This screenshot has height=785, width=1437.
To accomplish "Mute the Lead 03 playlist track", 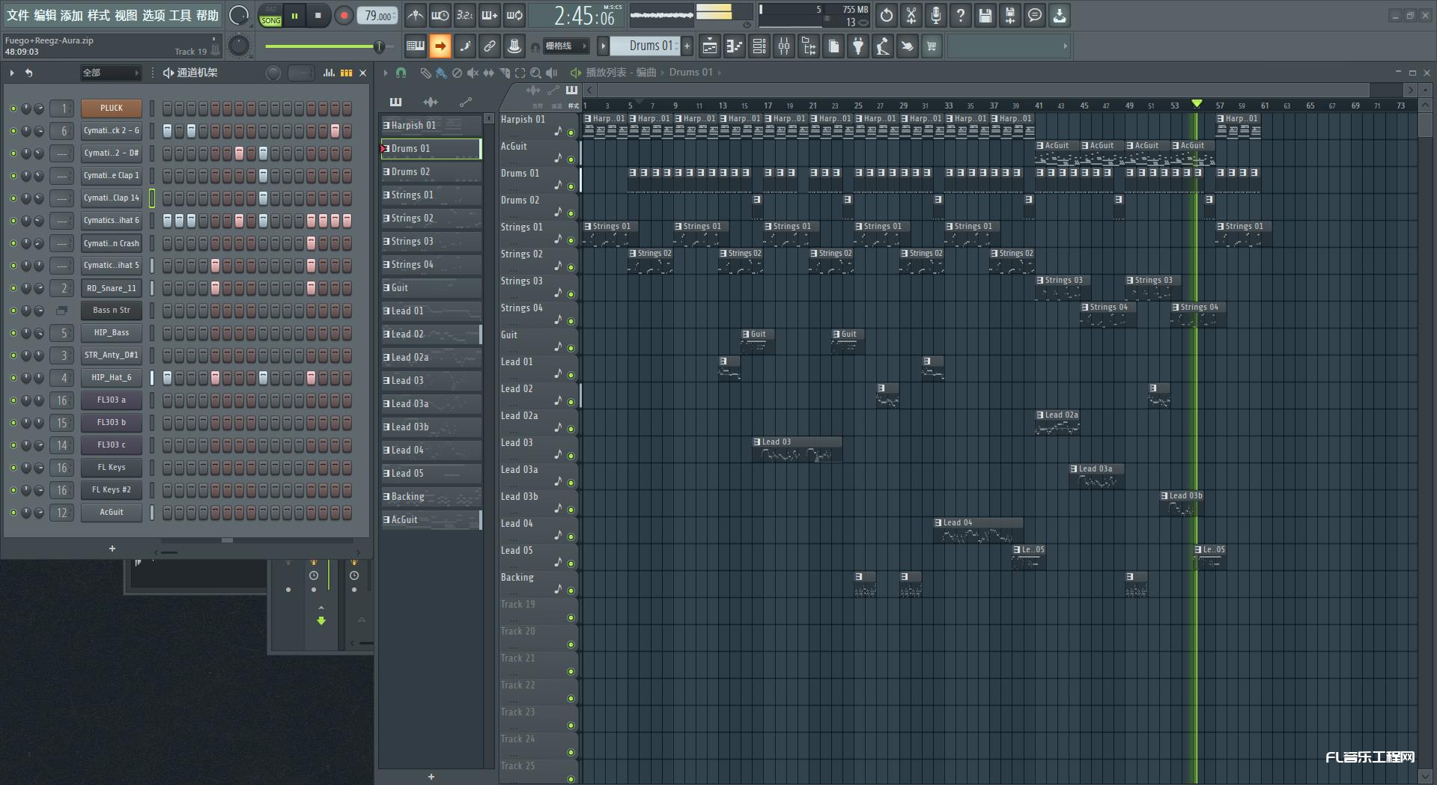I will coord(571,456).
